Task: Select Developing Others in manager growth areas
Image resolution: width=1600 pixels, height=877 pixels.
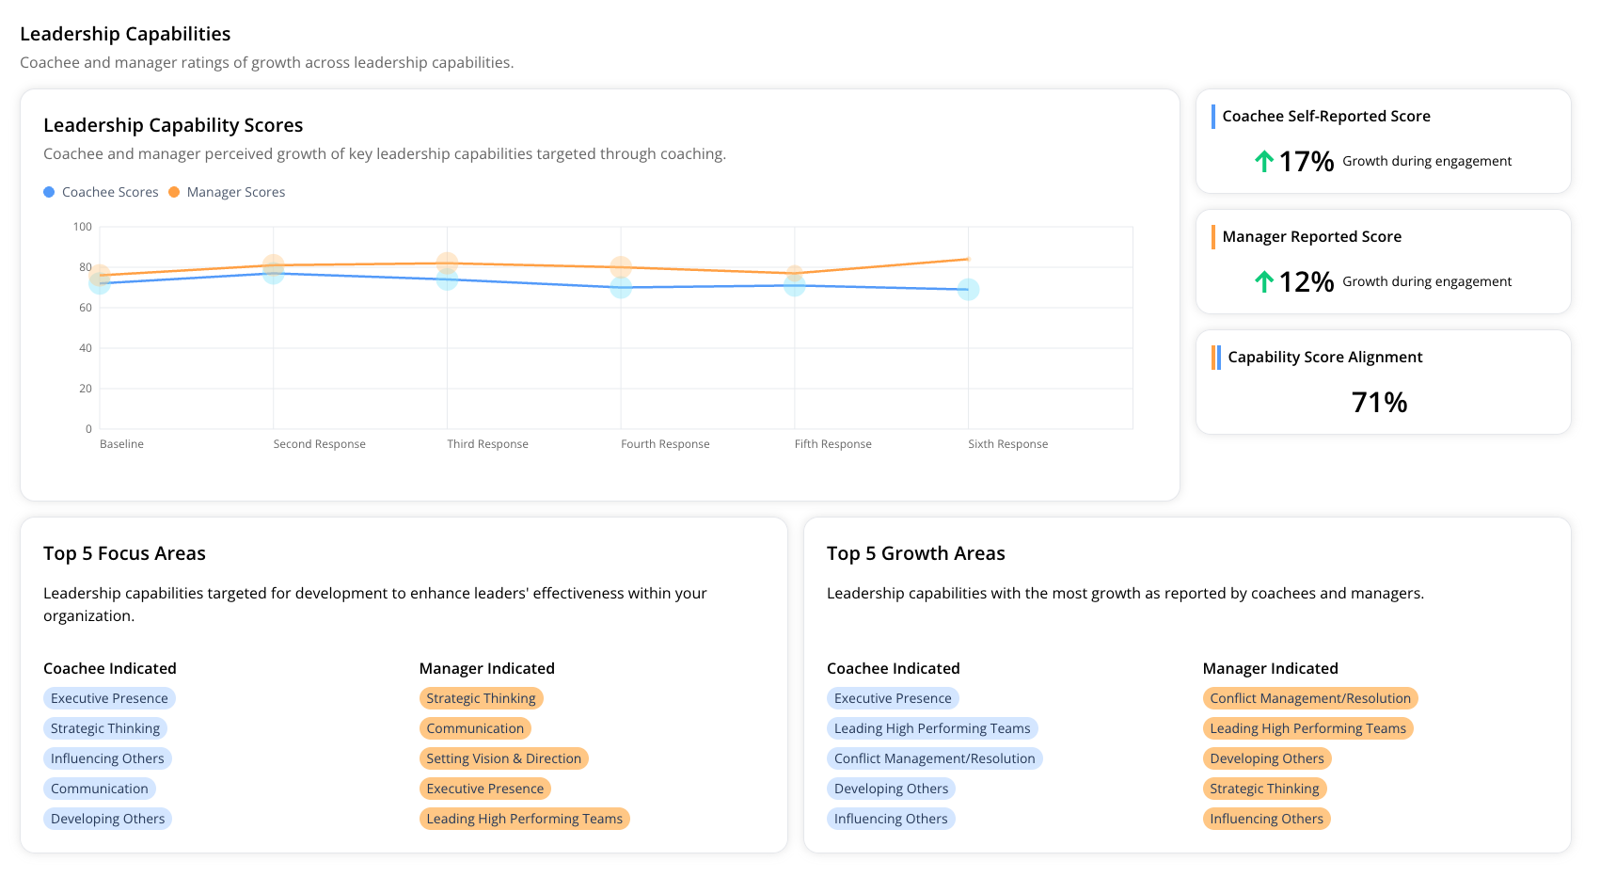Action: [x=1266, y=758]
